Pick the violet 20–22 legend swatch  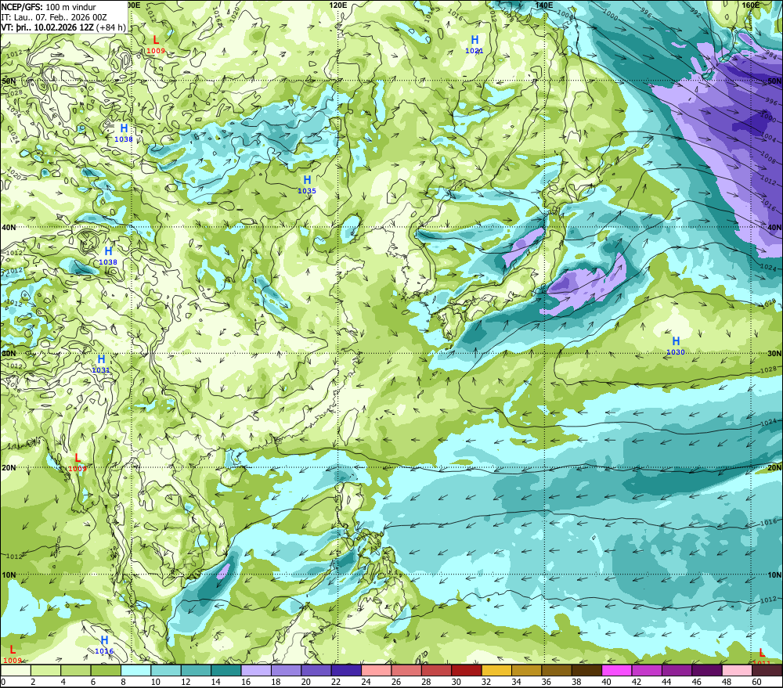coord(316,670)
